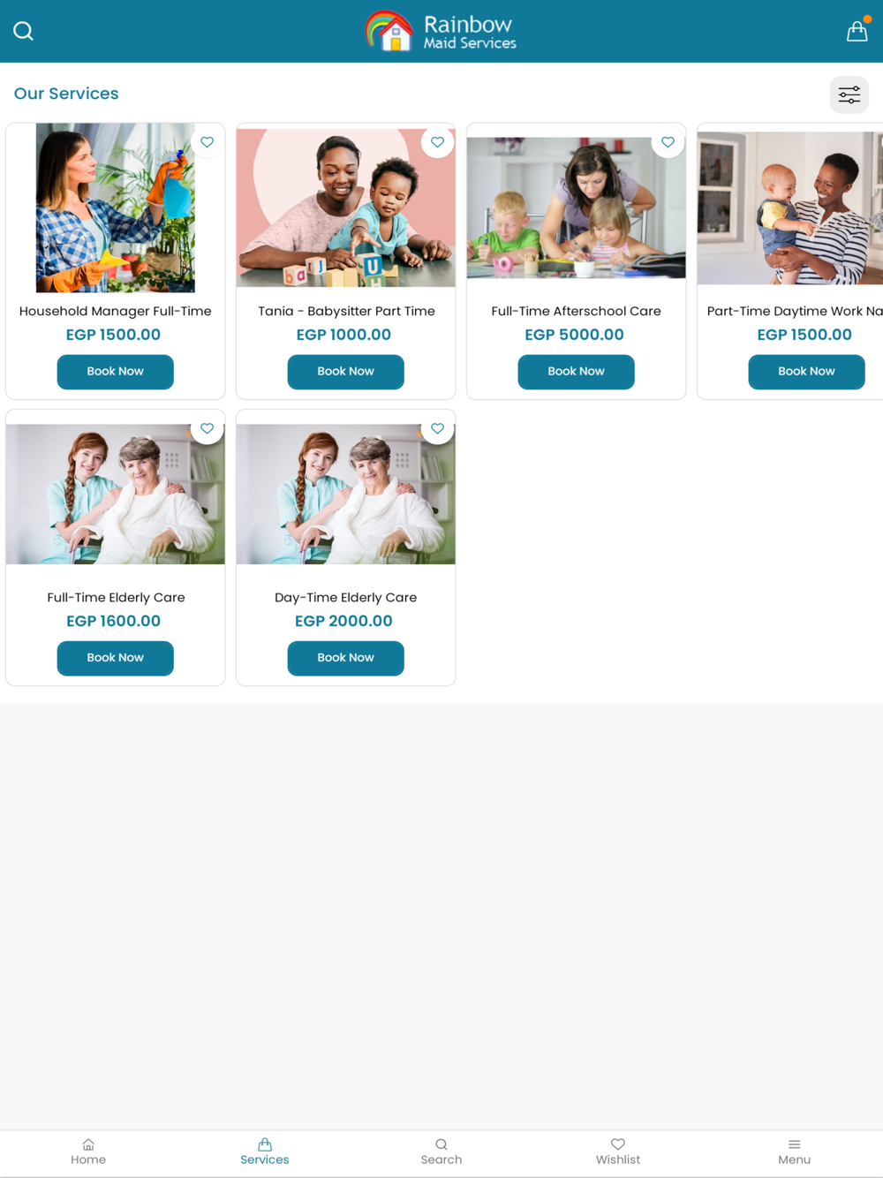Select the Services tab in bottom navigation
The height and width of the screenshot is (1178, 883).
point(265,1152)
